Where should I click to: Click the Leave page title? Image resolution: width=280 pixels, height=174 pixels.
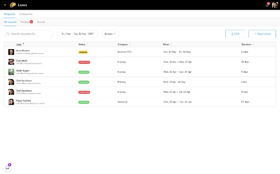(22, 5)
